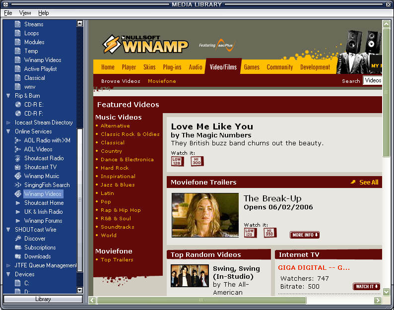The height and width of the screenshot is (310, 394).
Task: Switch to the Skins tab
Action: (x=149, y=67)
